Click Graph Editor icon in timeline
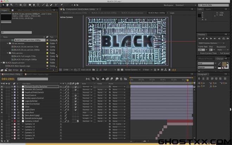 tap(125, 79)
